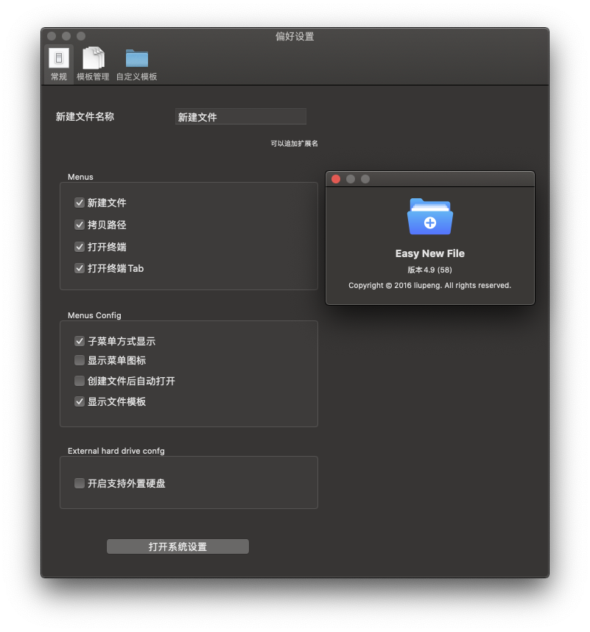This screenshot has height=632, width=590.
Task: Uncheck the 新建文件 menu checkbox
Action: click(x=80, y=203)
